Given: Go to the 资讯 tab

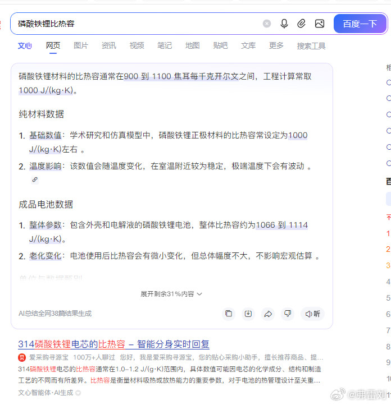Looking at the screenshot, I should pyautogui.click(x=109, y=46).
